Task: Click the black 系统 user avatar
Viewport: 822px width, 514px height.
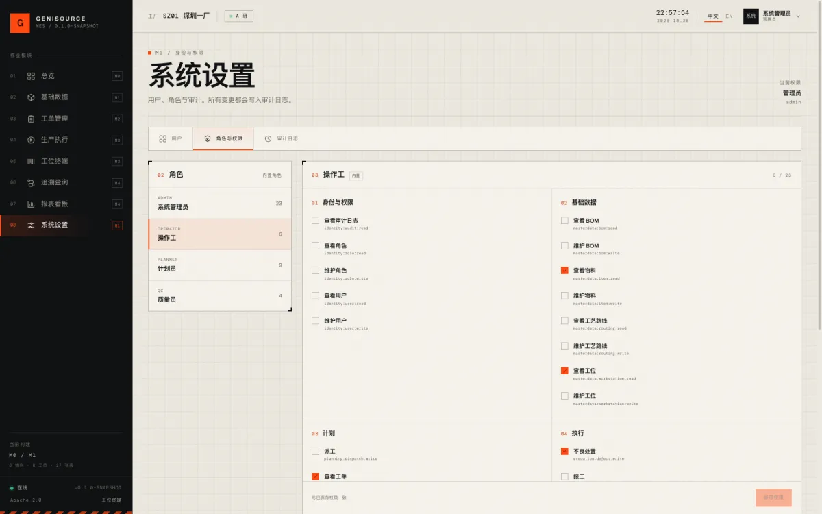Action: point(751,16)
